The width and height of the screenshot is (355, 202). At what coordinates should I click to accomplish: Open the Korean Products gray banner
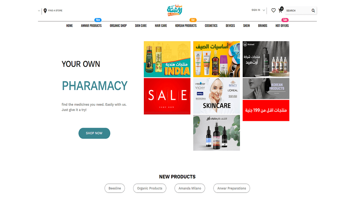click(266, 89)
